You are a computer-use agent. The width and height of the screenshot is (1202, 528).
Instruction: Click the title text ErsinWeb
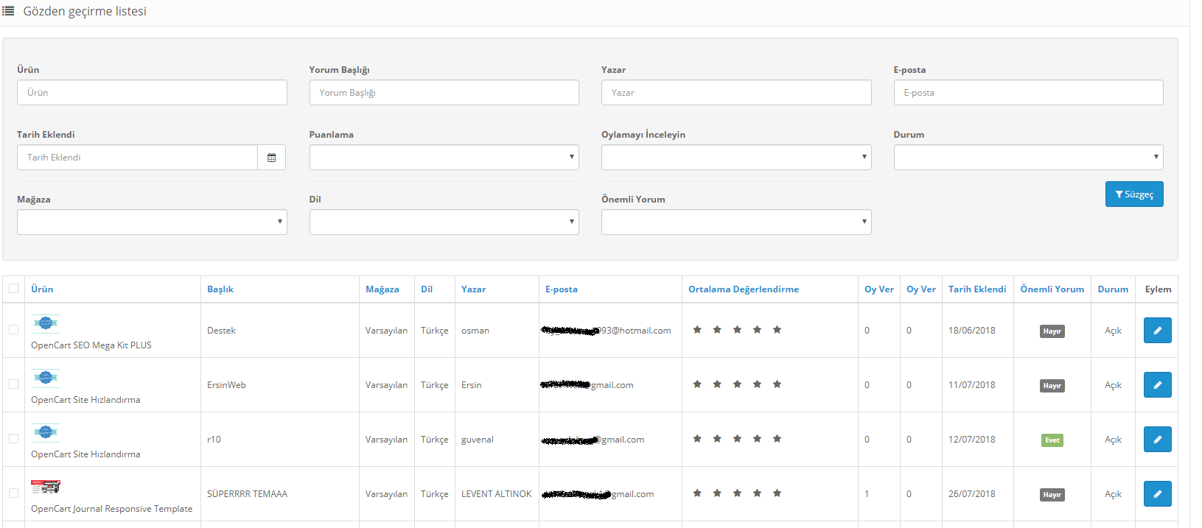click(226, 385)
